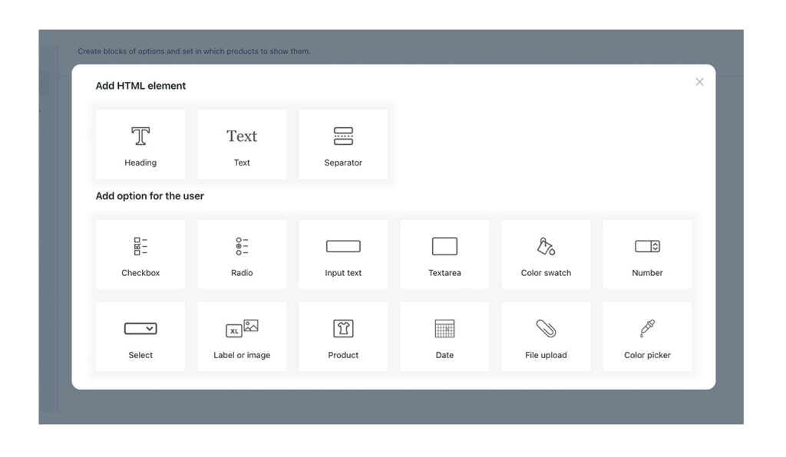786x457 pixels.
Task: Add a Color picker option
Action: (647, 337)
